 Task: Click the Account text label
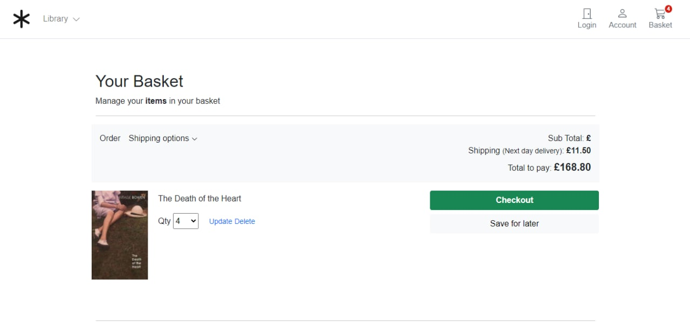(622, 25)
